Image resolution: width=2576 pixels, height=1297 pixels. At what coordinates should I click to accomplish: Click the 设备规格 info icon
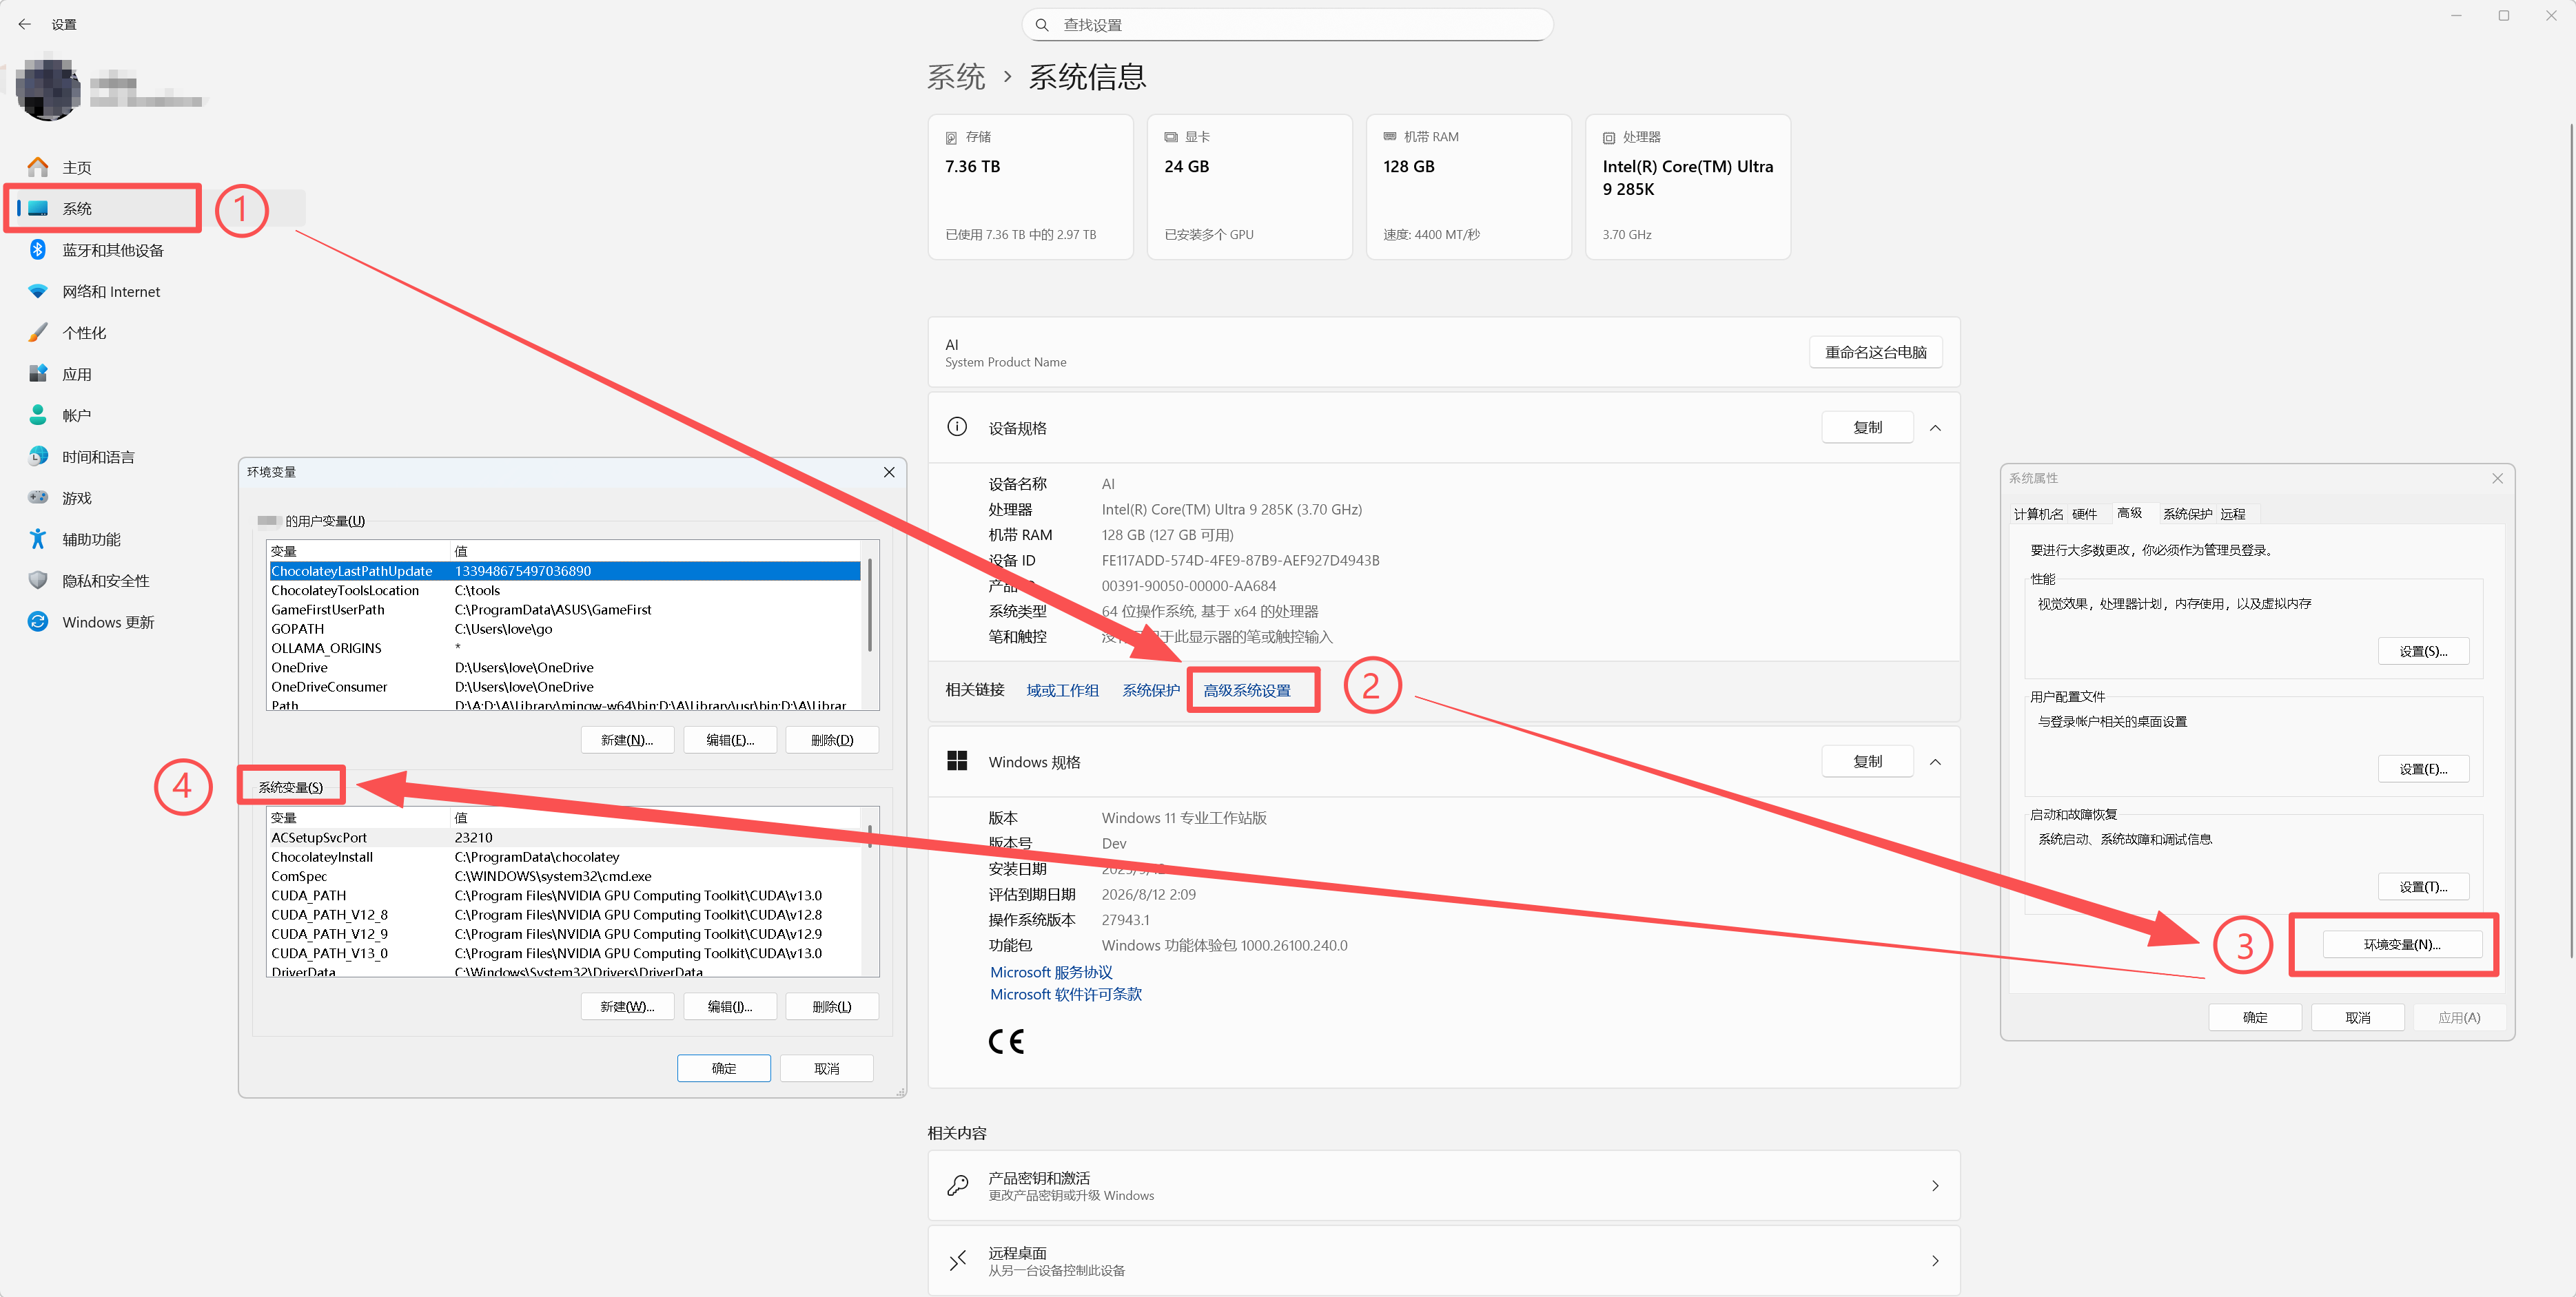tap(957, 426)
